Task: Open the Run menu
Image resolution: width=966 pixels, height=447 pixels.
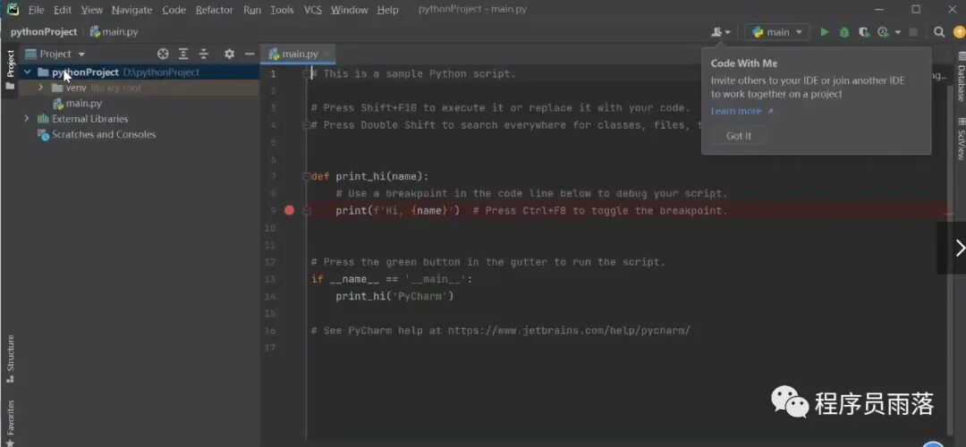Action: tap(252, 10)
